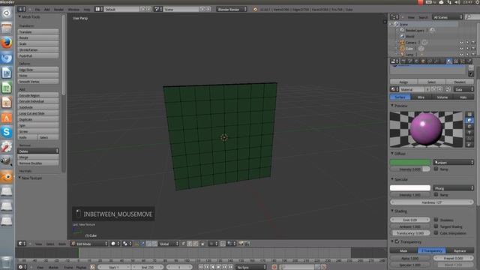Toggle the Shadeless checkbox
Image resolution: width=480 pixels, height=270 pixels.
[x=436, y=220]
